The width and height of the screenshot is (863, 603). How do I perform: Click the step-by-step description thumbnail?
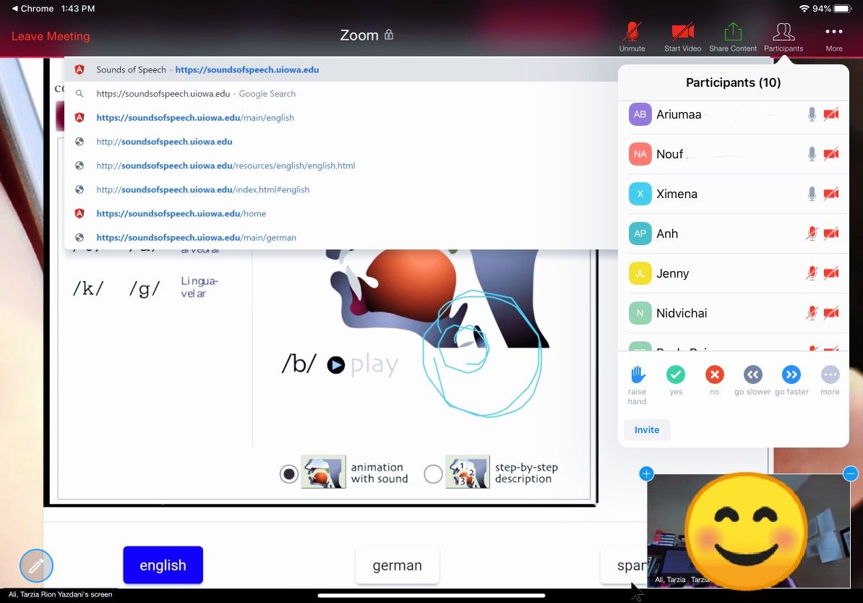[x=467, y=472]
